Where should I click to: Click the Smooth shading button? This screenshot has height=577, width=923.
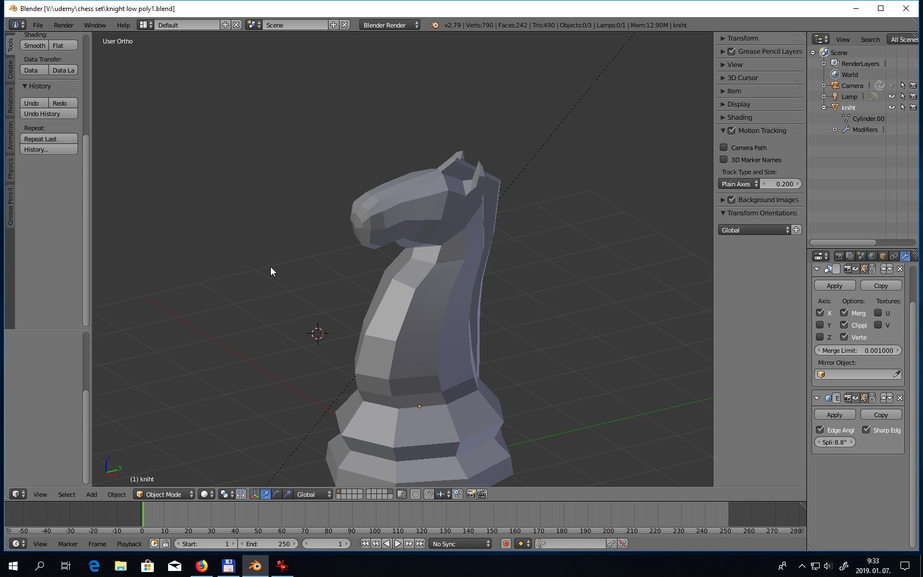(x=35, y=46)
